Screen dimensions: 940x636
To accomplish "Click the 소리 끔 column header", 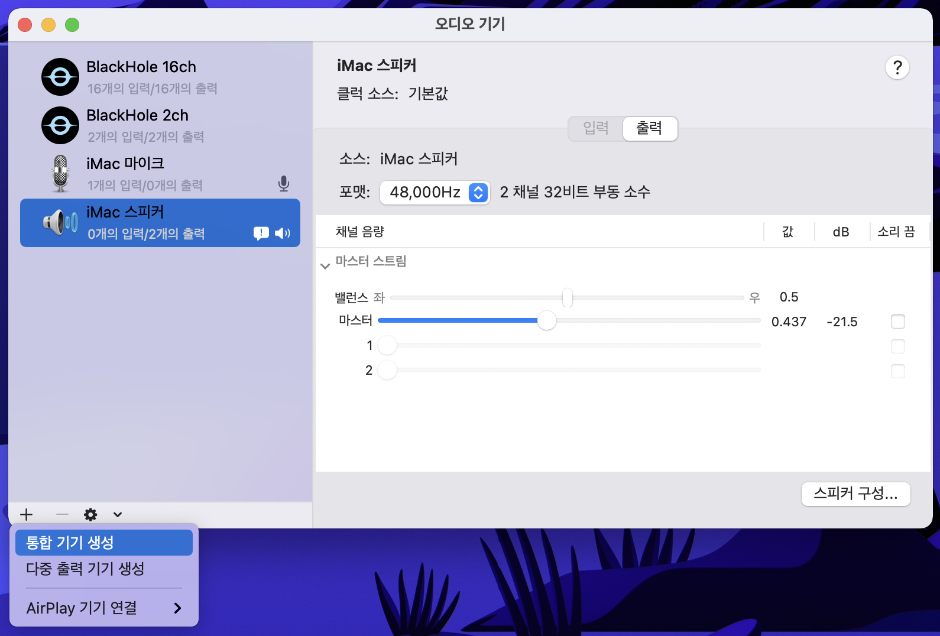I will pos(896,232).
